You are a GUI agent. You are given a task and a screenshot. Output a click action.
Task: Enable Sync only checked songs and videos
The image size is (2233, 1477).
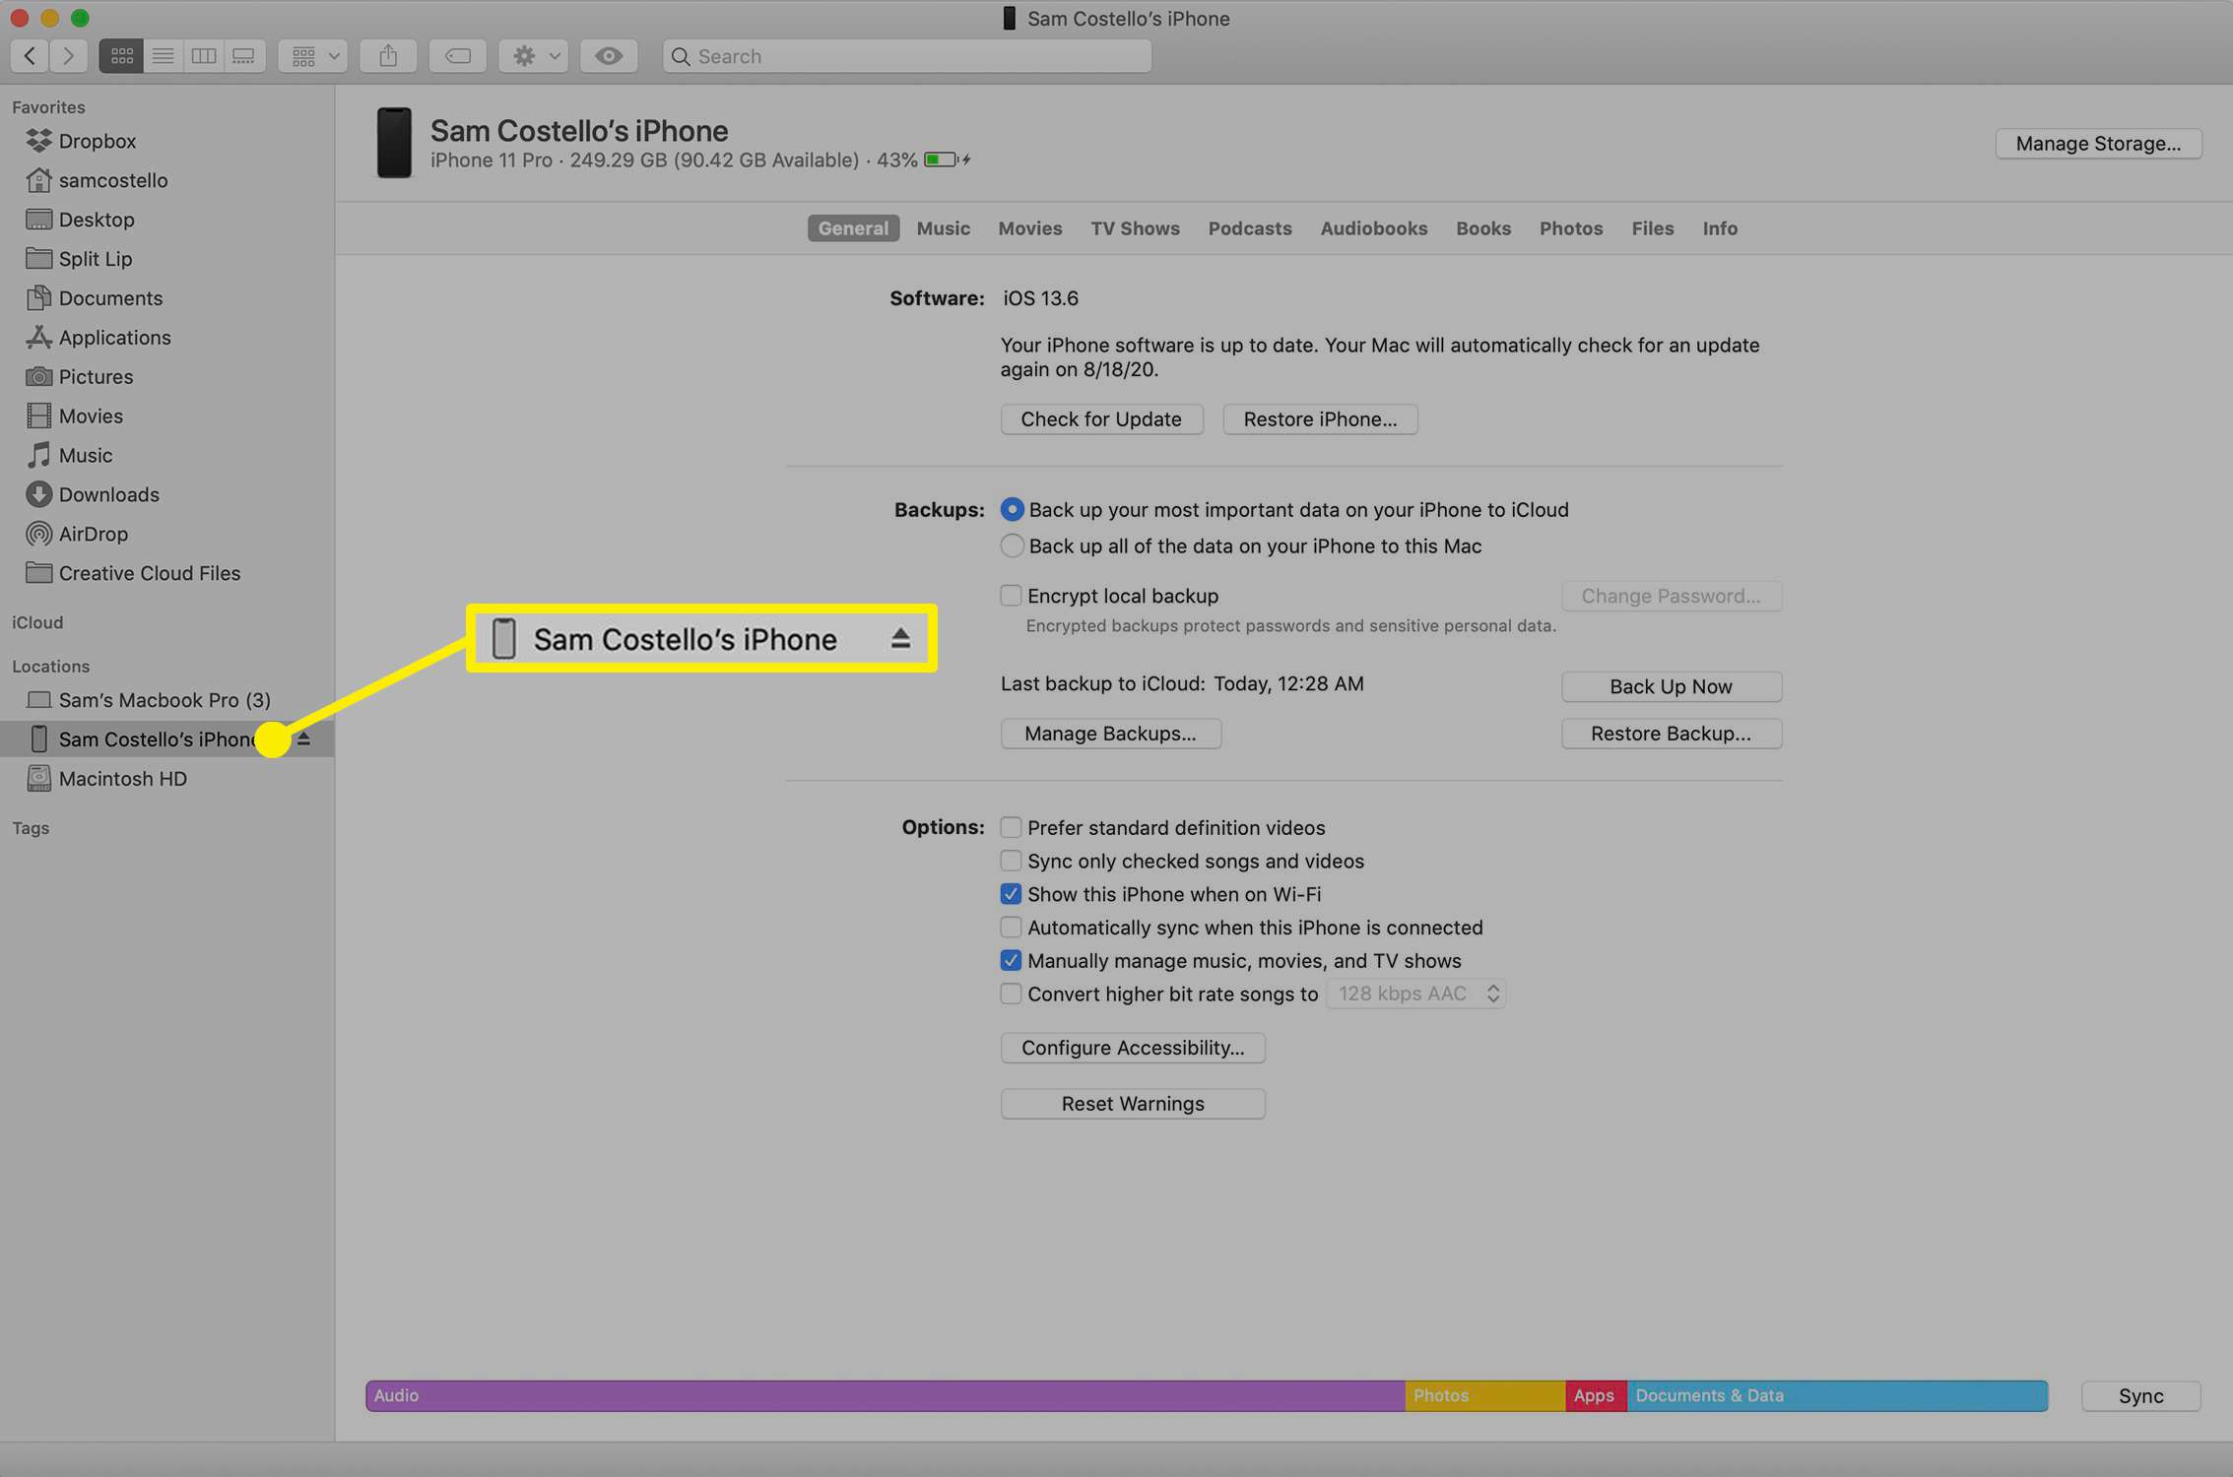[1011, 862]
